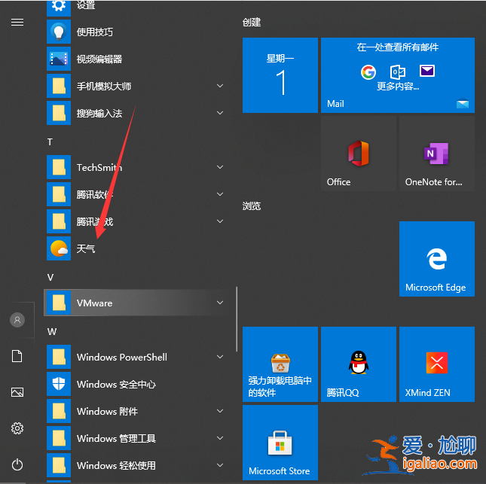486x484 pixels.
Task: Open the OneNote for... tile
Action: pyautogui.click(x=437, y=154)
